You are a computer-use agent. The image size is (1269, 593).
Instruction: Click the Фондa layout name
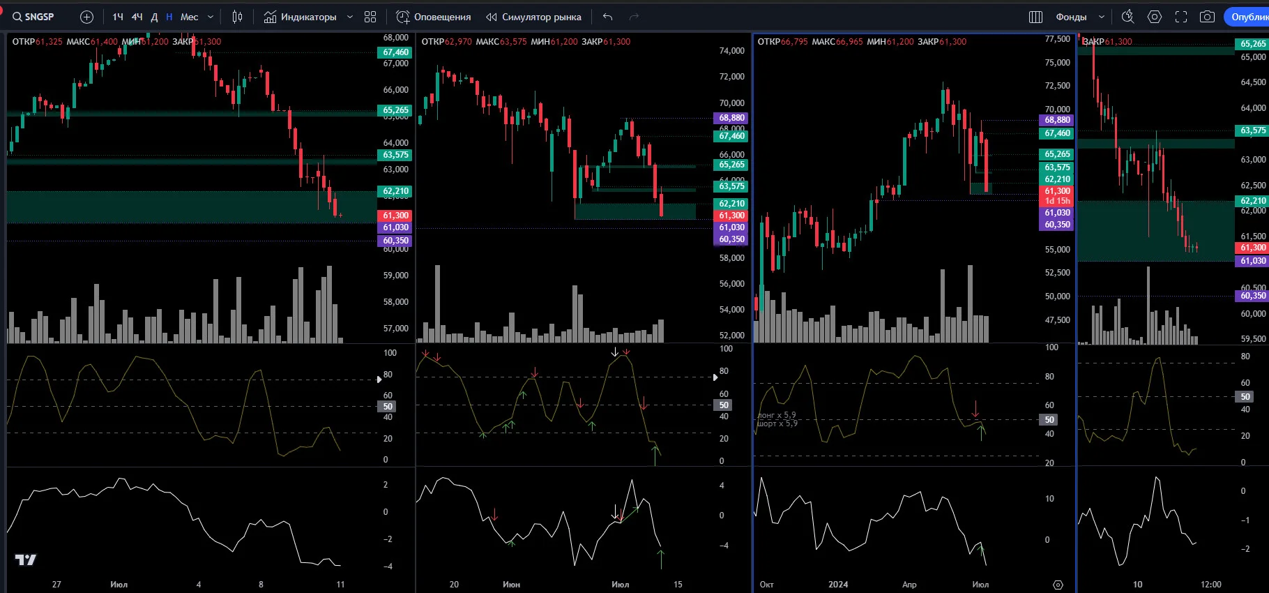point(1072,17)
